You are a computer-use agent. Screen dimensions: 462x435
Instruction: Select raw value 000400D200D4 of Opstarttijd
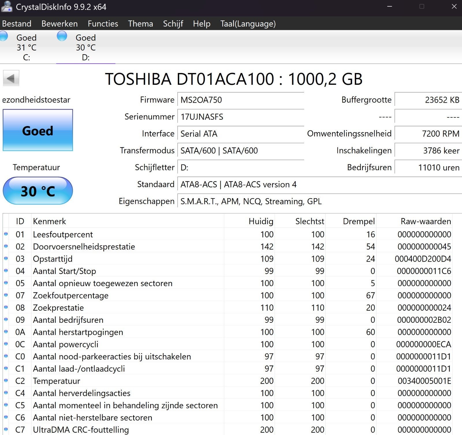[423, 259]
